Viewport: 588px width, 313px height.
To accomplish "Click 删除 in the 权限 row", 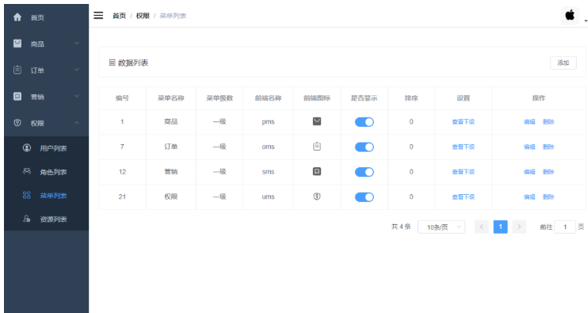I will click(548, 197).
